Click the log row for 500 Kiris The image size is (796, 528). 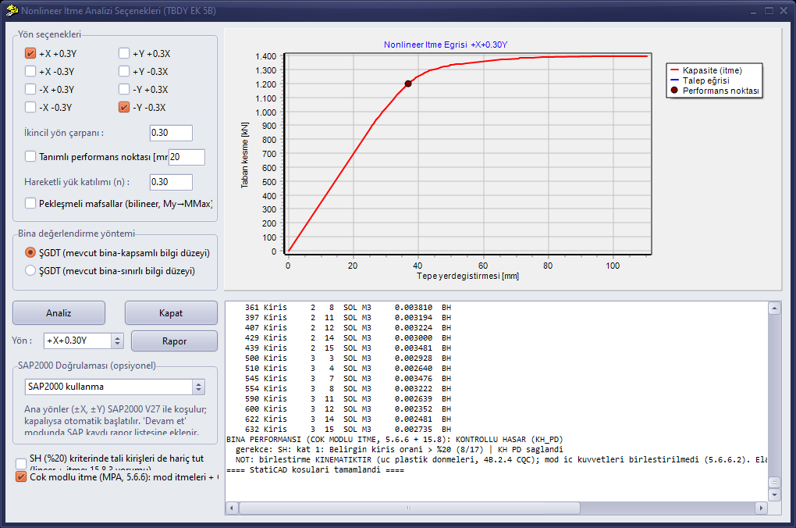(348, 359)
